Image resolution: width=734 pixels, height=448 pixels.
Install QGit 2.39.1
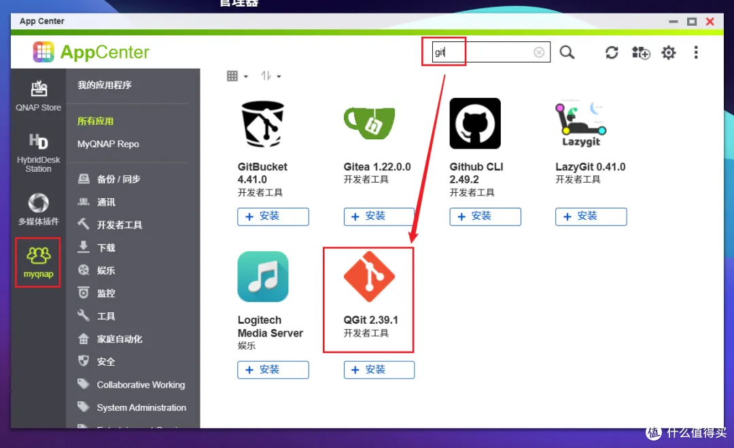(379, 370)
